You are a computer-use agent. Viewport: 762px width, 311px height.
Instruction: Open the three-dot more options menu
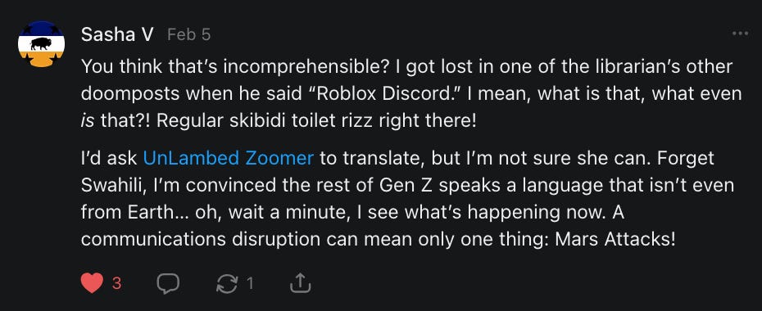740,34
